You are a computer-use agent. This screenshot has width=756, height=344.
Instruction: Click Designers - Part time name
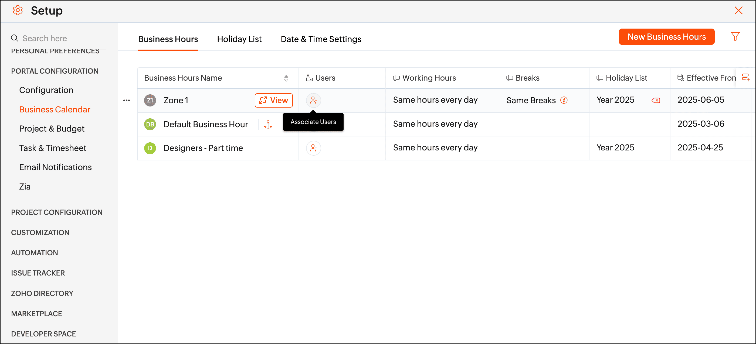tap(203, 148)
